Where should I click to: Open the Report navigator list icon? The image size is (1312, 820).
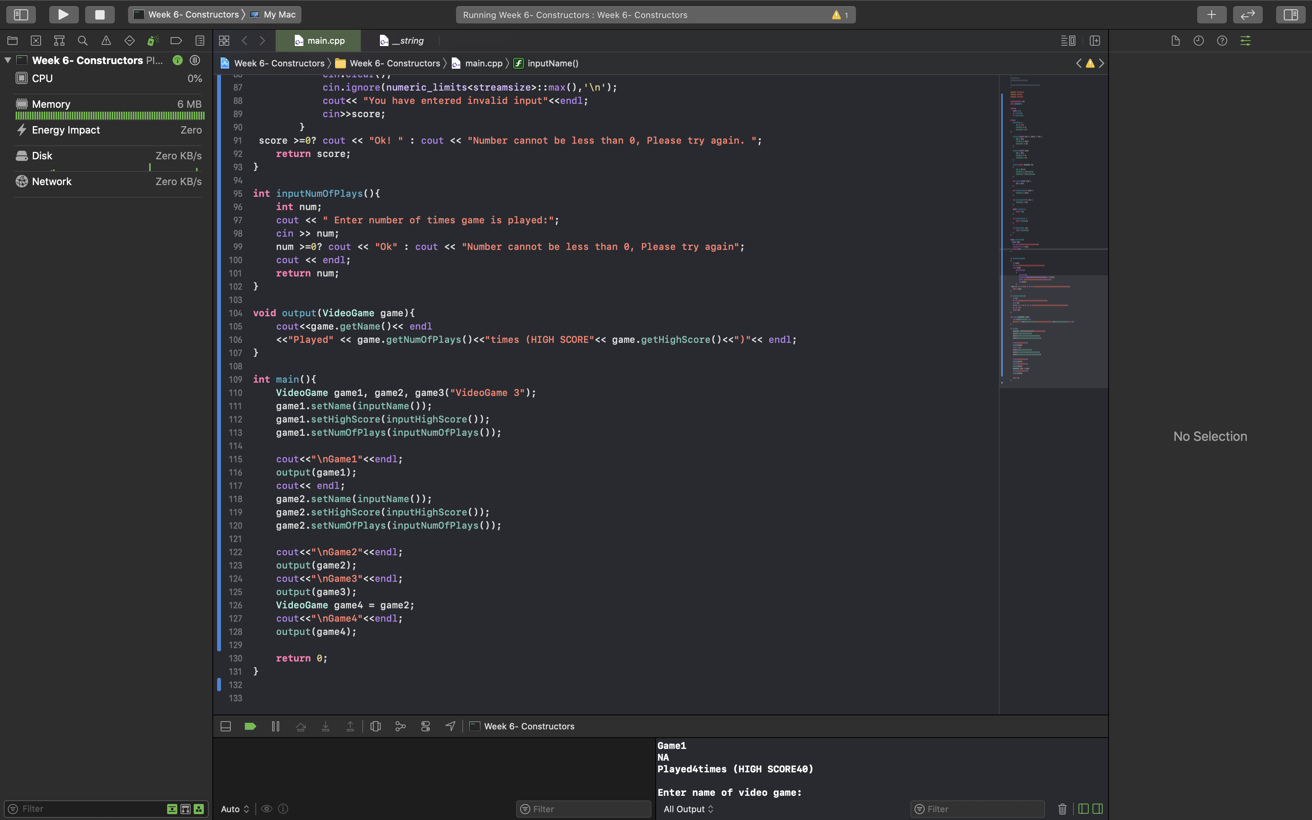tap(199, 40)
